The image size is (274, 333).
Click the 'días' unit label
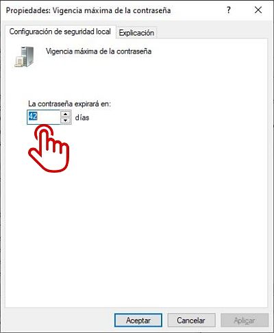click(82, 118)
